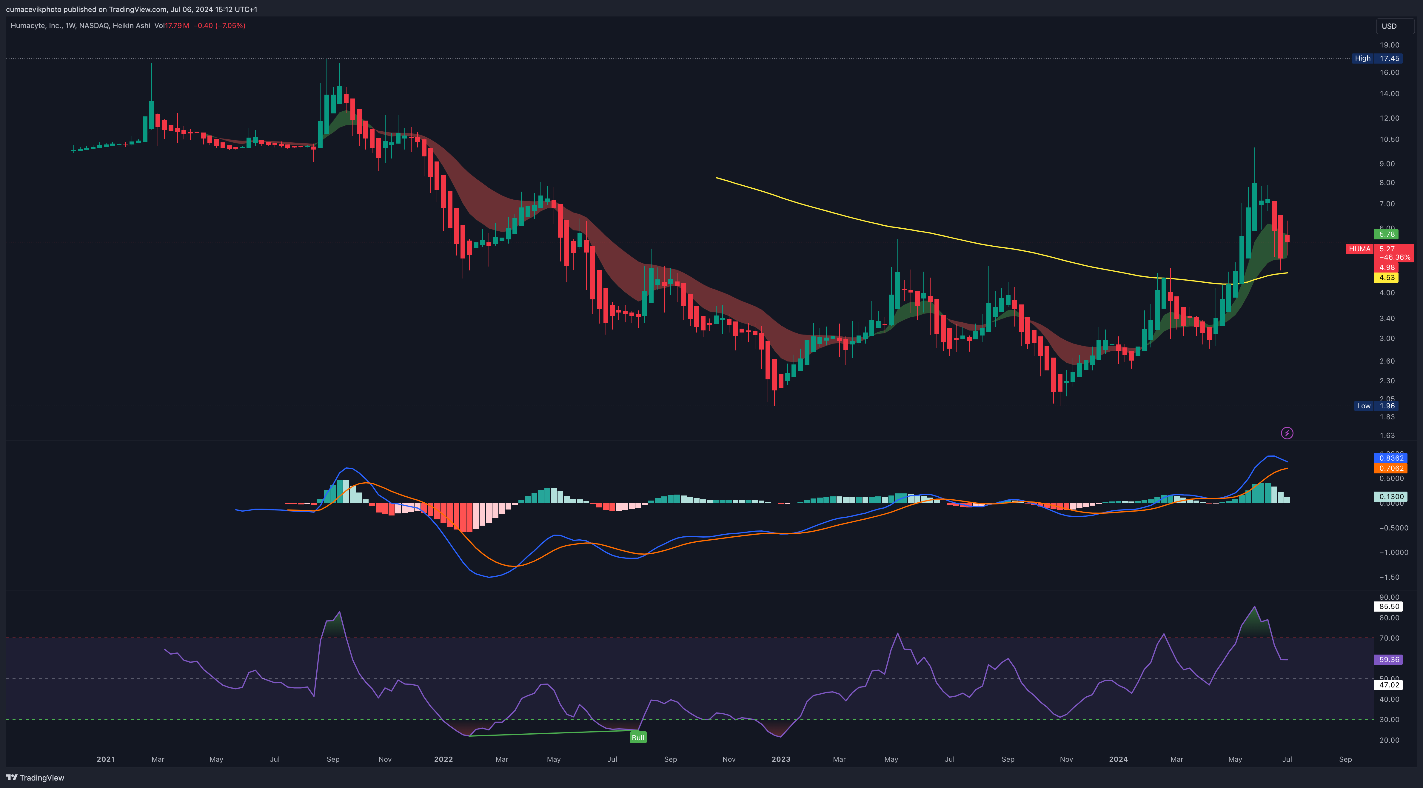Image resolution: width=1423 pixels, height=788 pixels.
Task: Select the 0.1300 histogram value label
Action: pos(1390,496)
